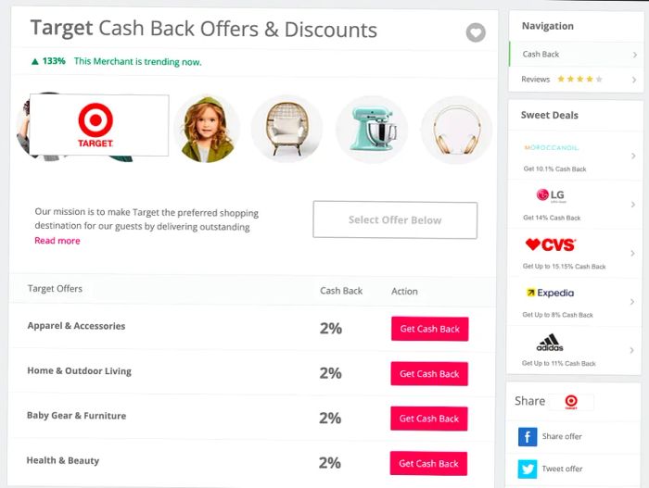Expand the Reviews navigation chevron
This screenshot has height=488, width=649.
(634, 80)
